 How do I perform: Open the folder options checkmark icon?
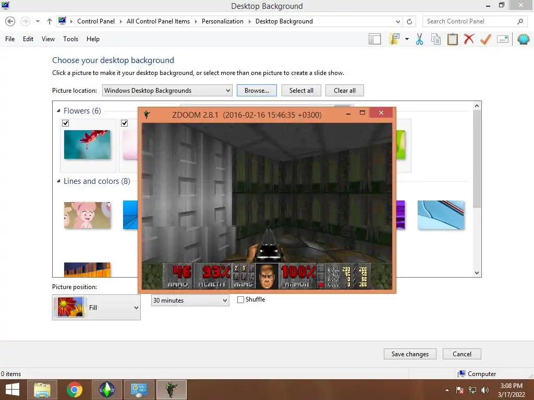(x=395, y=39)
